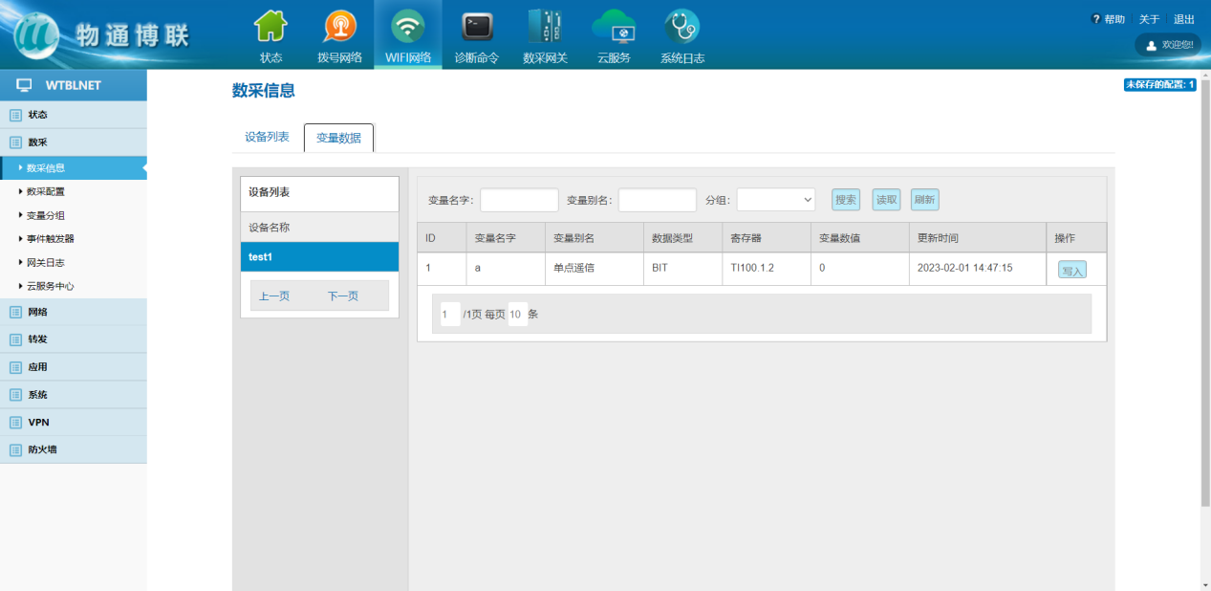The image size is (1211, 591).
Task: Click the 数采网关 gateway icon
Action: [545, 27]
